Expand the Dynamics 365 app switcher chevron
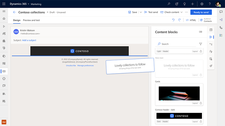Screen dimensions: 225x126 tap(28, 4)
